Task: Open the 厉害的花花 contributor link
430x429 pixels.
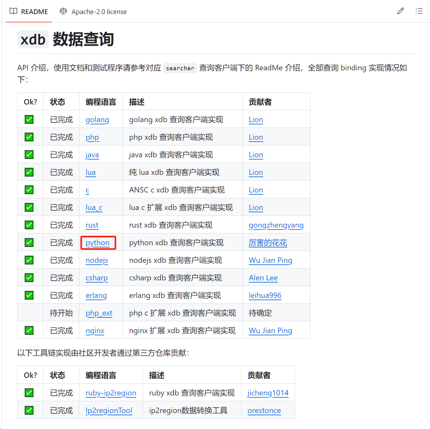Action: pyautogui.click(x=268, y=243)
